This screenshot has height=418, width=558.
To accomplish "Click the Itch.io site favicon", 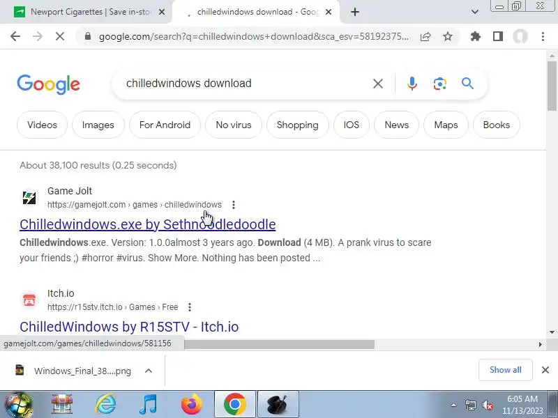I will (x=29, y=300).
